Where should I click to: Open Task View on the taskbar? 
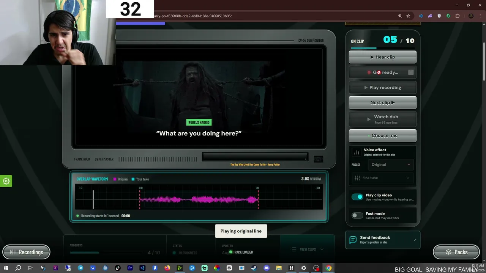pyautogui.click(x=30, y=268)
